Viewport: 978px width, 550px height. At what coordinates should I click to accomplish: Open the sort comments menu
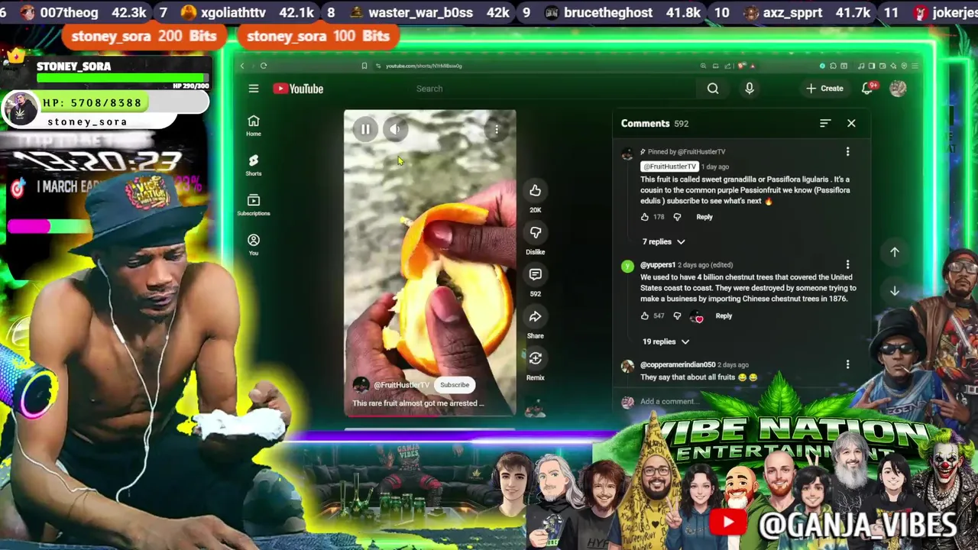(x=825, y=123)
